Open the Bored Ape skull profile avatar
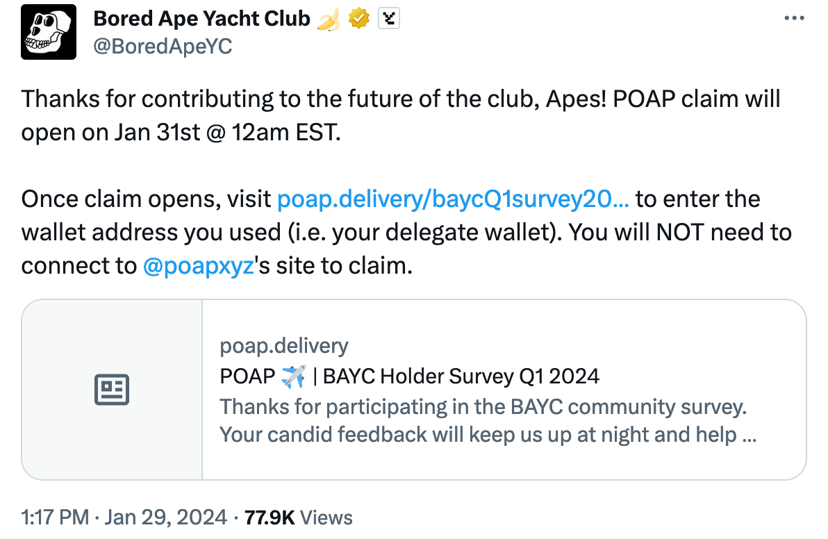Image resolution: width=828 pixels, height=539 pixels. click(49, 32)
